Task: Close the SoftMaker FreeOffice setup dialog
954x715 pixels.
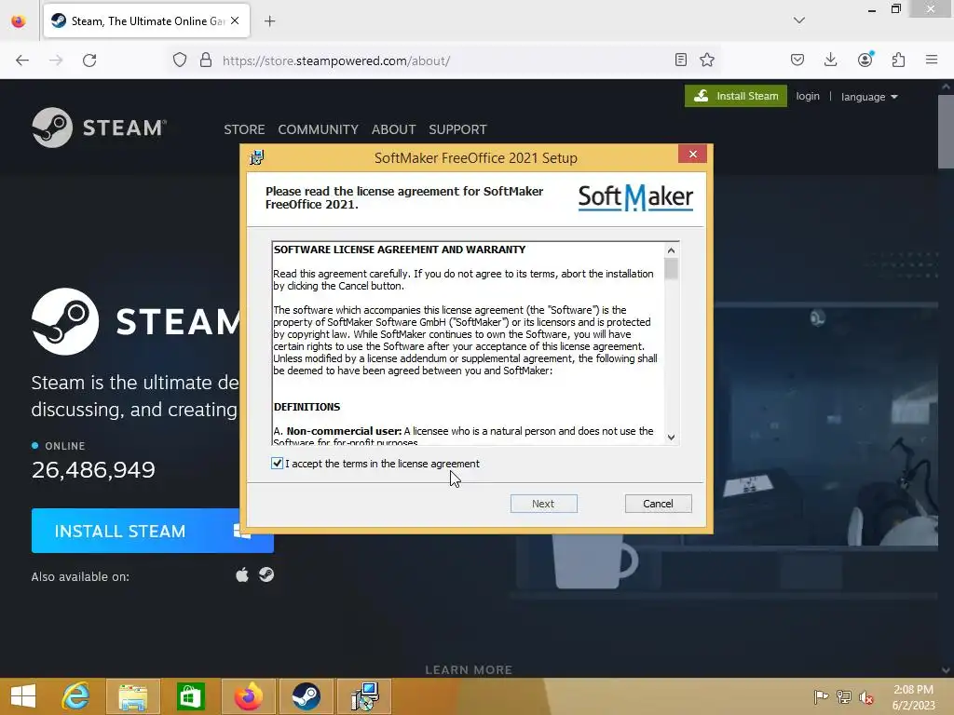Action: (692, 154)
